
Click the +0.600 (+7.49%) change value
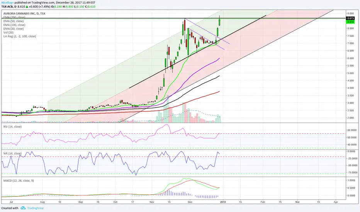click(x=40, y=7)
